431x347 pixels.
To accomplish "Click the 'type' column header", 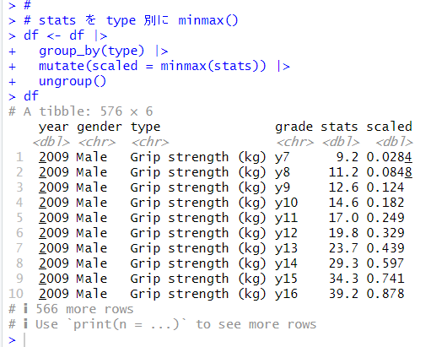I will (x=145, y=127).
